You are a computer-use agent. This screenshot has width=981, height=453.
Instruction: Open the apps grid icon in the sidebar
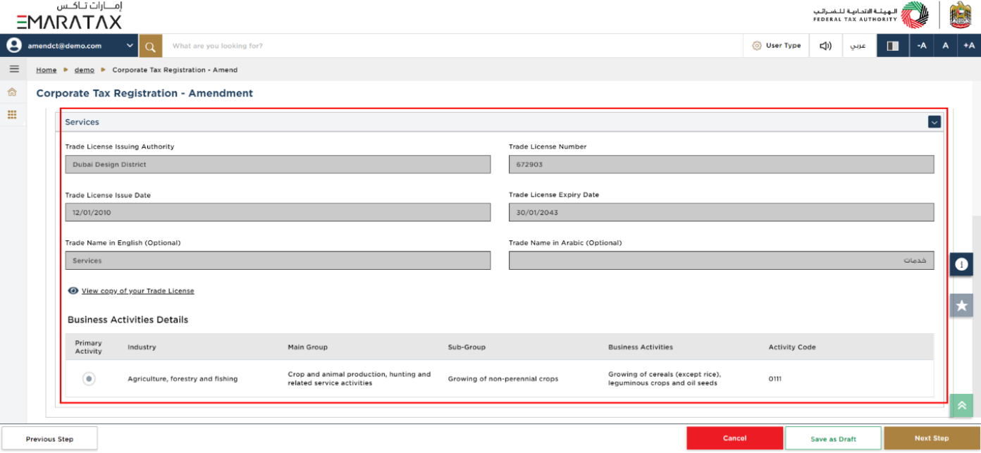[x=12, y=115]
